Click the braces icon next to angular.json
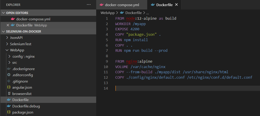The height and width of the screenshot is (116, 260). 9,87
